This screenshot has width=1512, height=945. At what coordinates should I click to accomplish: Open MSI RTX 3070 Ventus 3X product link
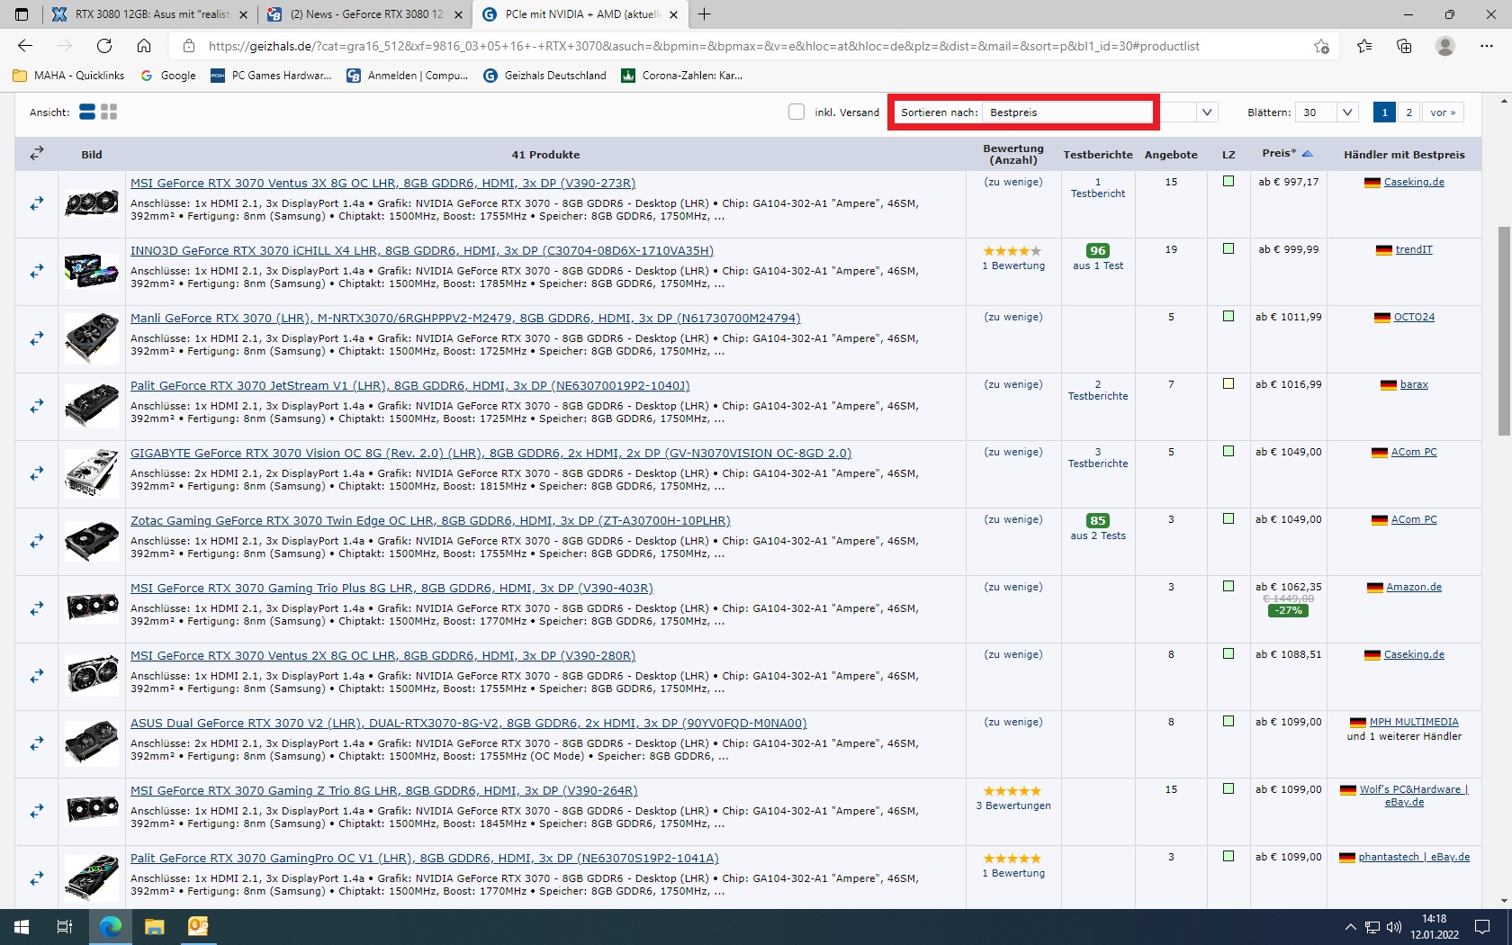pos(382,183)
